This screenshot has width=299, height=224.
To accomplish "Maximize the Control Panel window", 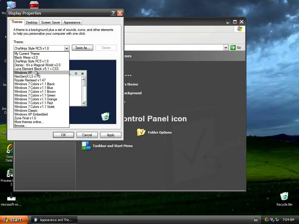I will pyautogui.click(x=235, y=22).
